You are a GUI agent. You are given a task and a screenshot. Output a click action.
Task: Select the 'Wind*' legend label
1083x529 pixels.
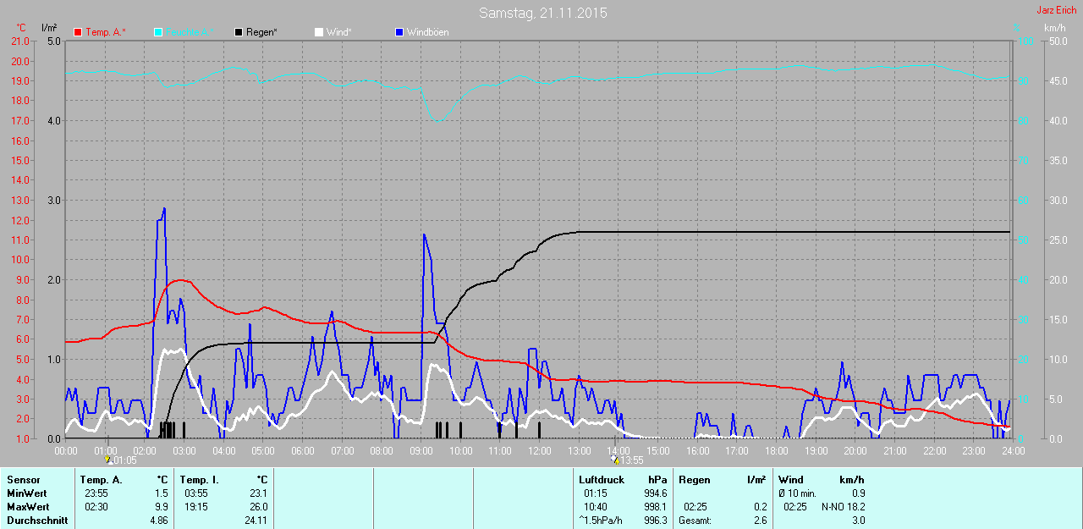click(339, 32)
